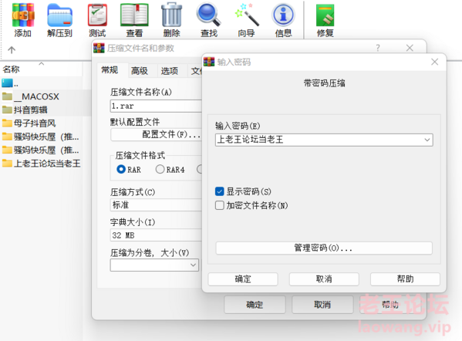Expand the password entry dropdown arrow
The width and height of the screenshot is (462, 341).
(427, 140)
